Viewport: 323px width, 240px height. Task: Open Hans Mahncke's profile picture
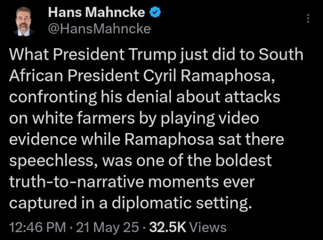[x=22, y=21]
